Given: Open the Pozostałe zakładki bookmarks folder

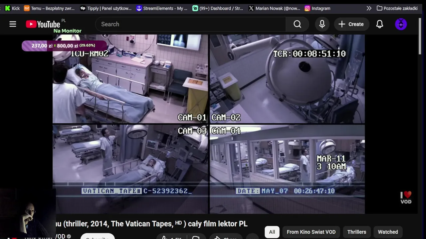Looking at the screenshot, I should click(x=397, y=8).
